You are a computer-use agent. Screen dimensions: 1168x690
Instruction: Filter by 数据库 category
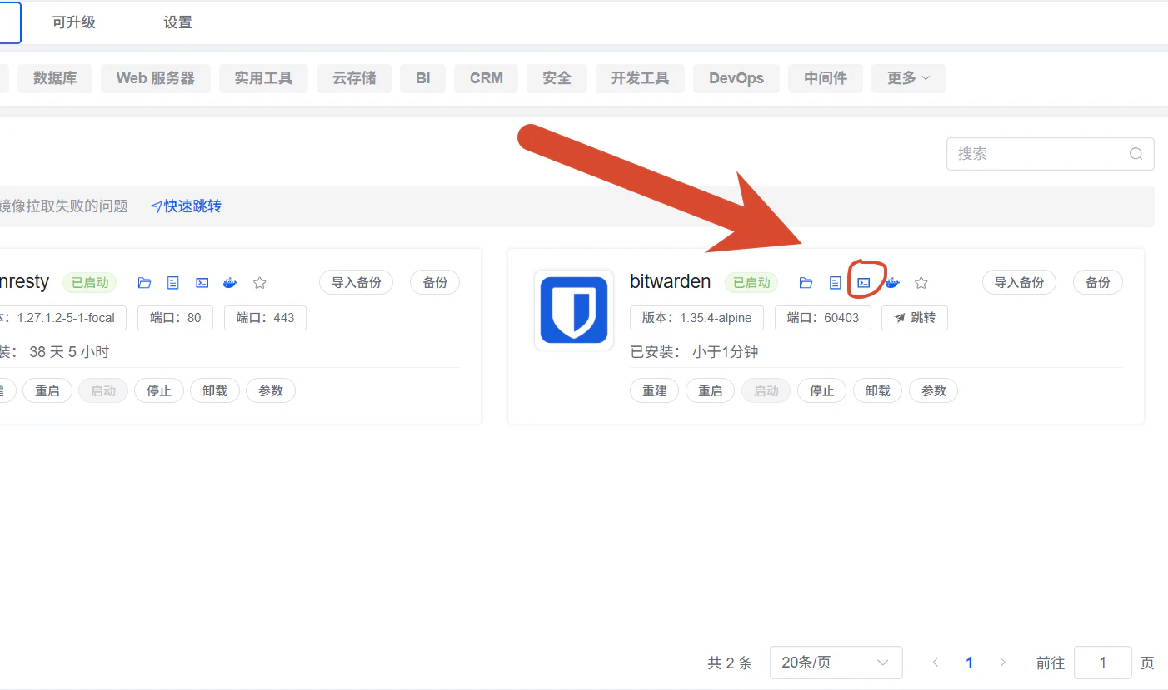[55, 78]
